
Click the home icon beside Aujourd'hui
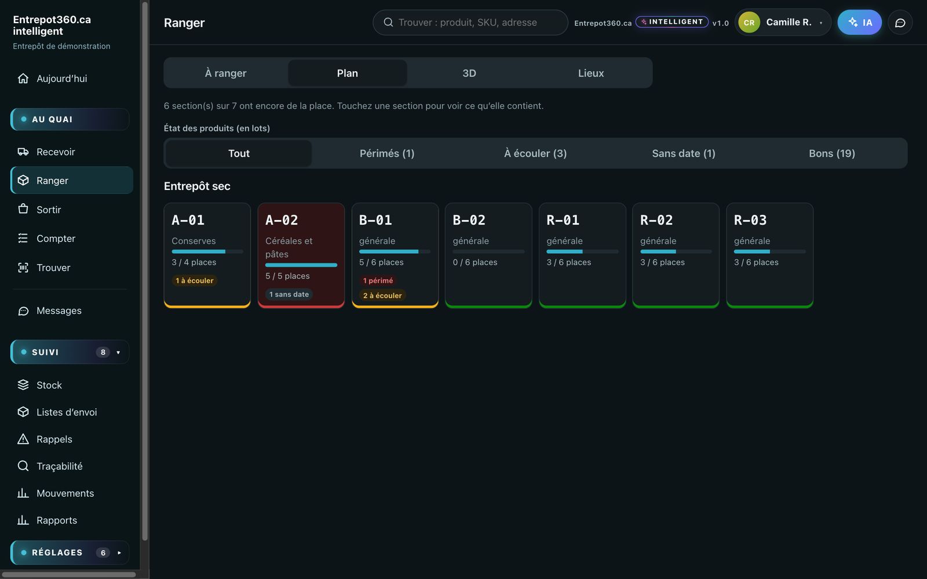23,78
